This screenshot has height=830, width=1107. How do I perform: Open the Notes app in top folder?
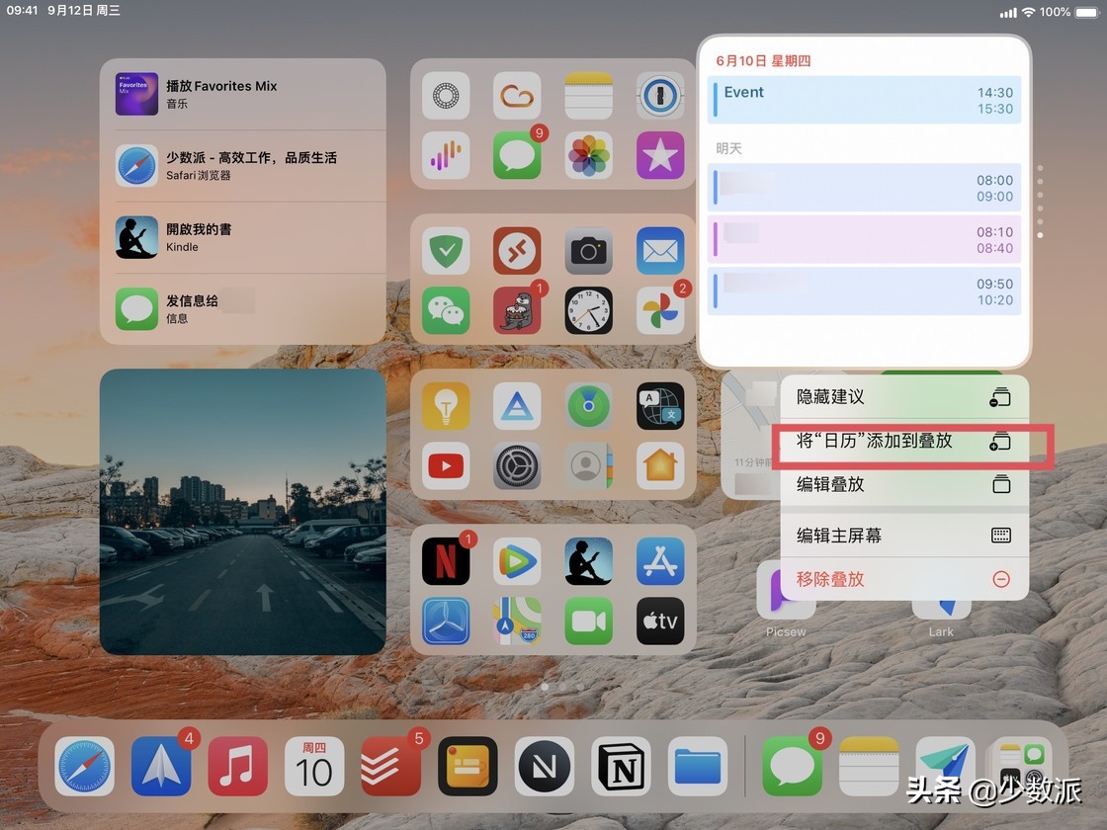click(x=589, y=95)
